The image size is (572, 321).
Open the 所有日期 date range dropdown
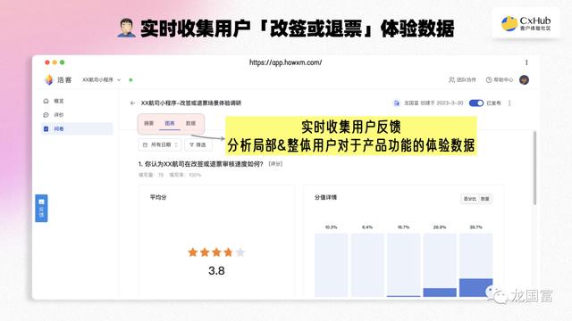coord(160,144)
